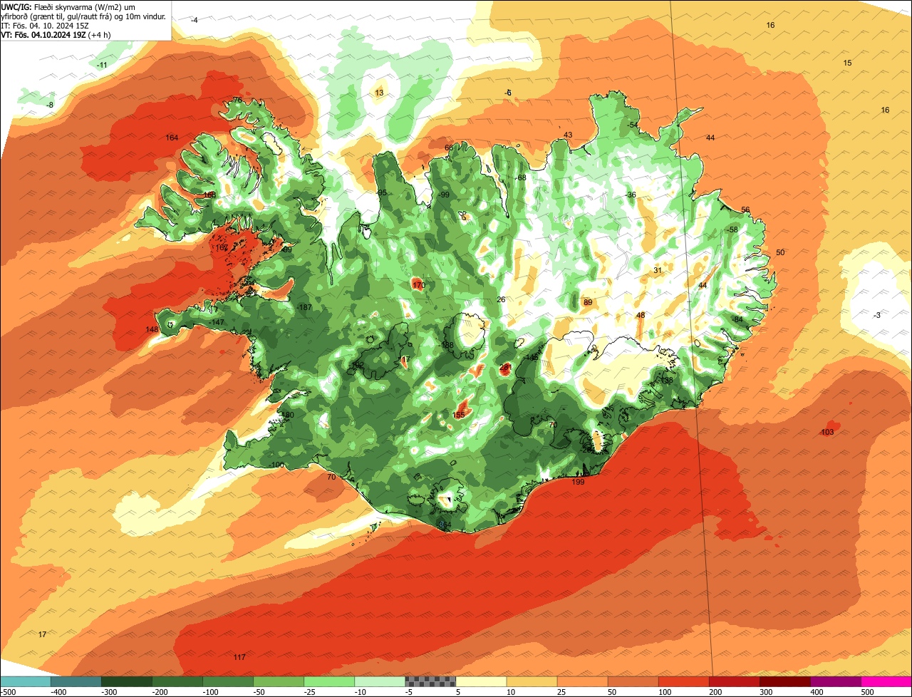912x697 pixels.
Task: Select the crimson legend swatch at 200
Action: [734, 681]
